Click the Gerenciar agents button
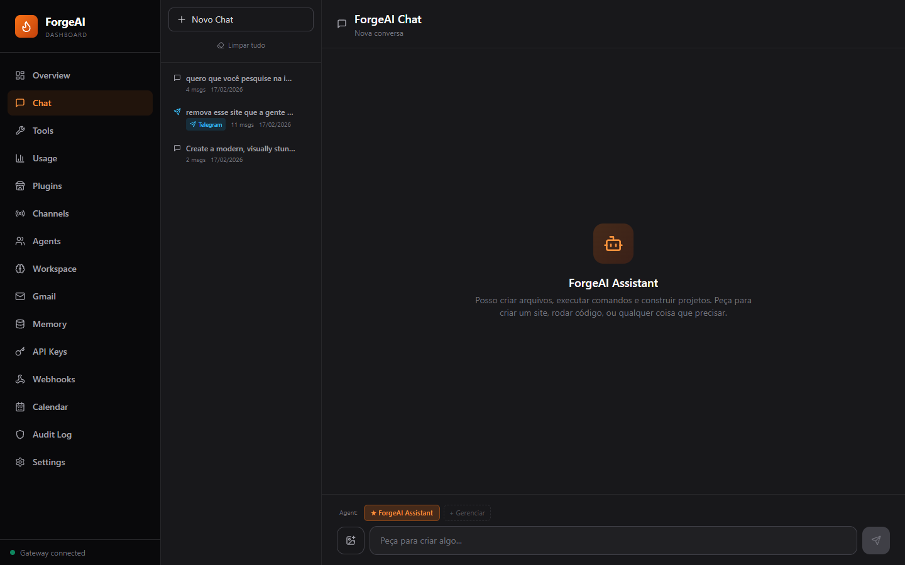Viewport: 905px width, 565px height. click(467, 513)
